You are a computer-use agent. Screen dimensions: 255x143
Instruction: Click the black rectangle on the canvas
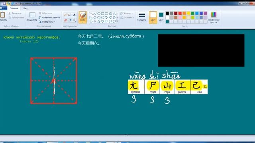[x=201, y=50]
